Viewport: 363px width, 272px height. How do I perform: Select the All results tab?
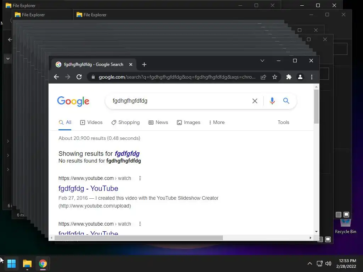point(65,122)
